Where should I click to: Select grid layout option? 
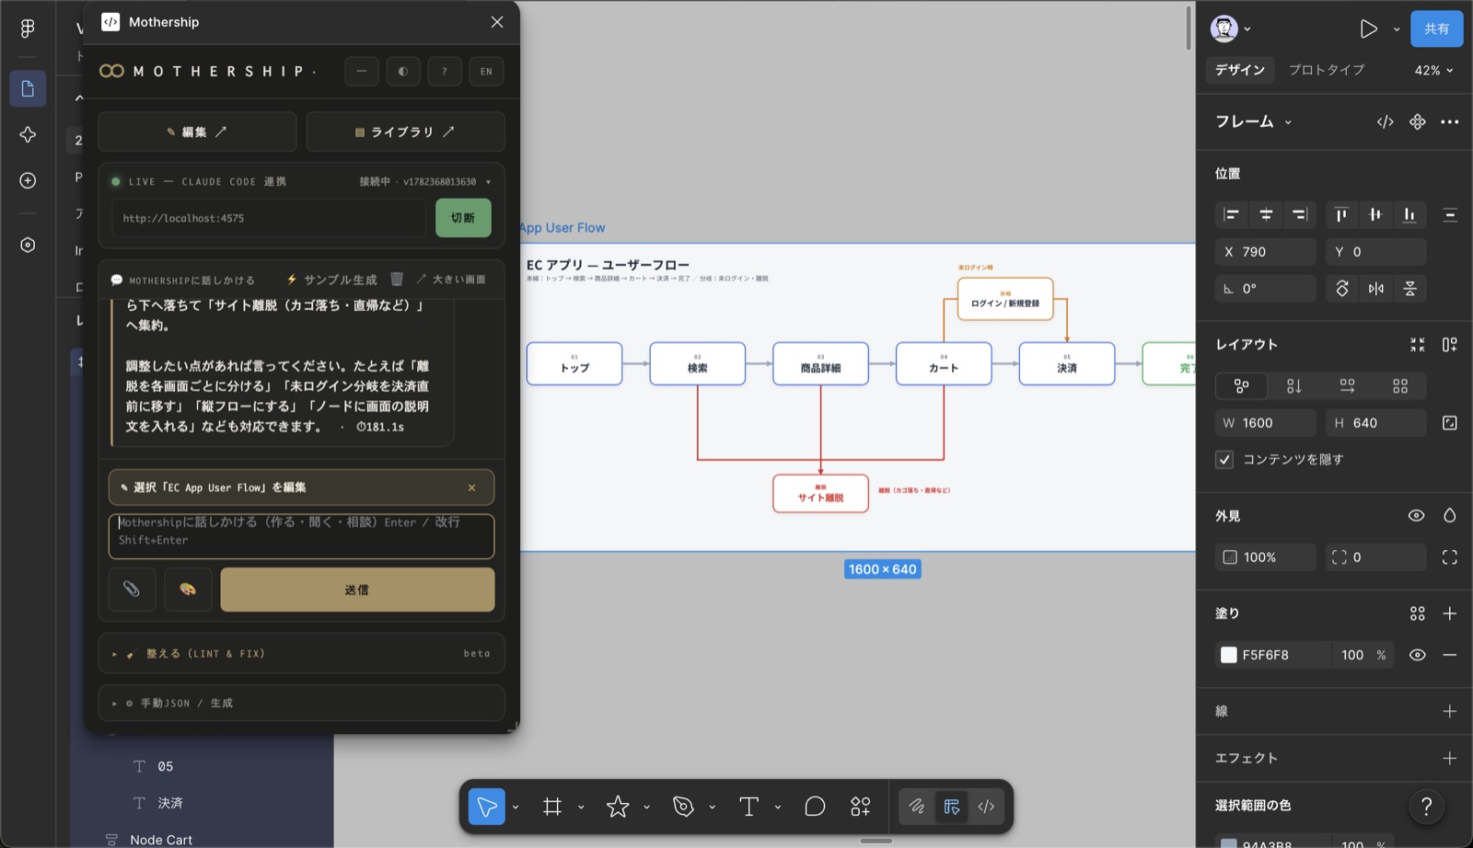coord(1400,386)
